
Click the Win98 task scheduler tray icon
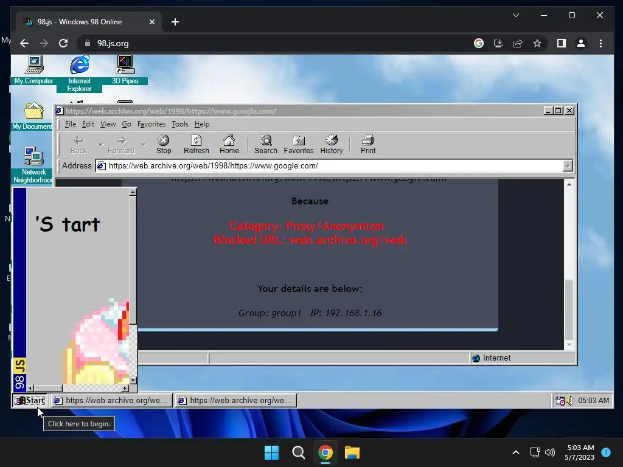coord(560,400)
